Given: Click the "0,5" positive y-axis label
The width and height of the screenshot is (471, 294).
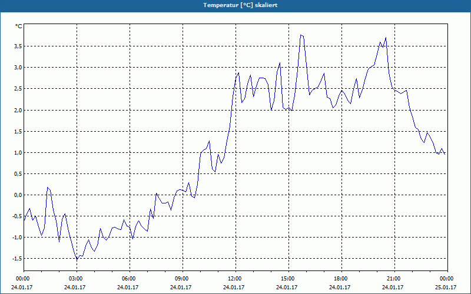Looking at the screenshot, I should [18, 173].
